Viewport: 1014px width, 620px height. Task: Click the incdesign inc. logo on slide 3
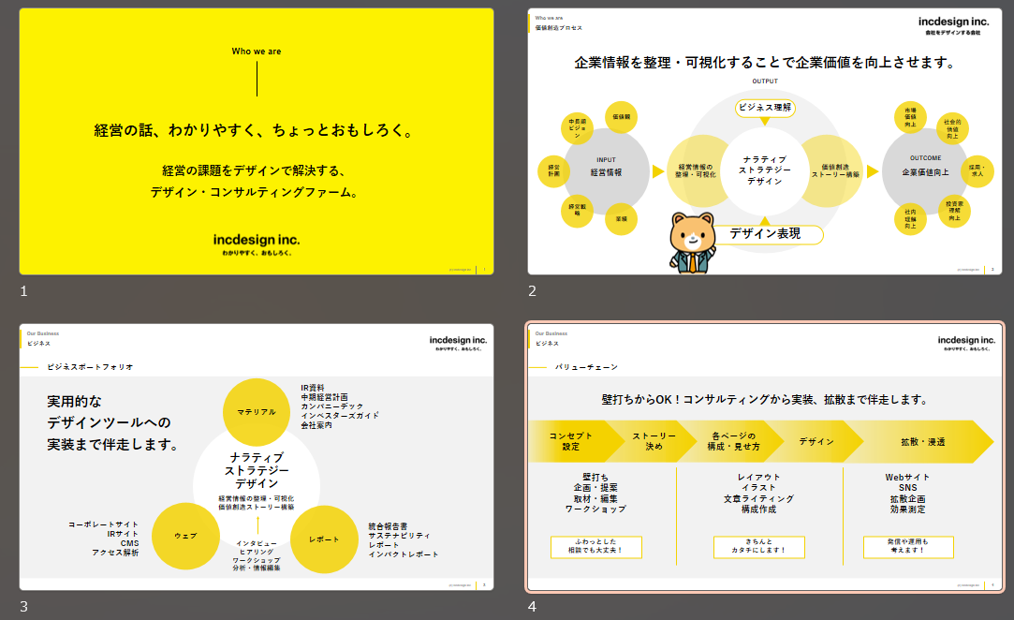coord(458,342)
